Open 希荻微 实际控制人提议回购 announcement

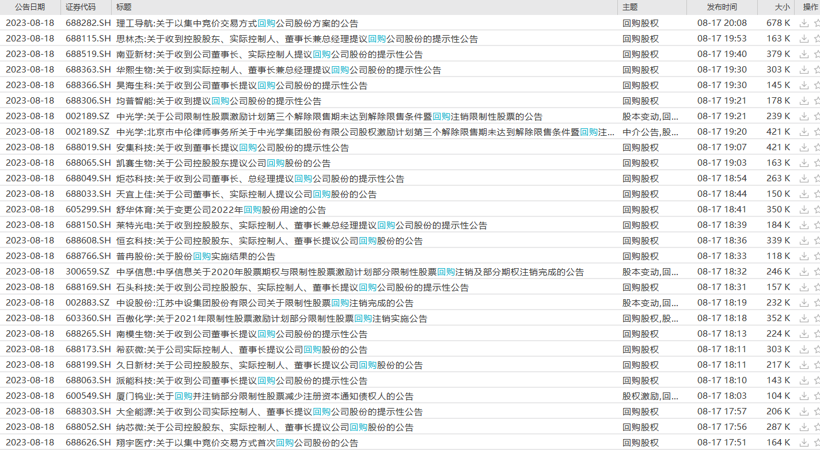pos(242,349)
